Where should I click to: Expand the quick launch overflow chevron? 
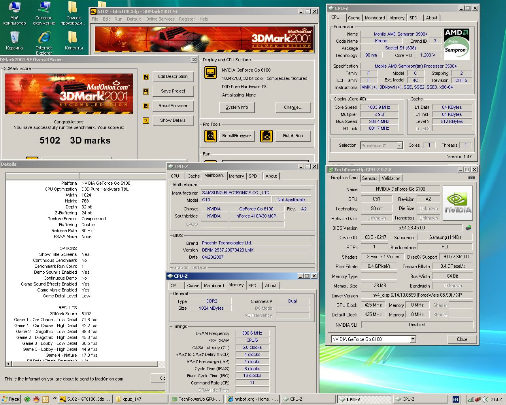tap(55, 399)
